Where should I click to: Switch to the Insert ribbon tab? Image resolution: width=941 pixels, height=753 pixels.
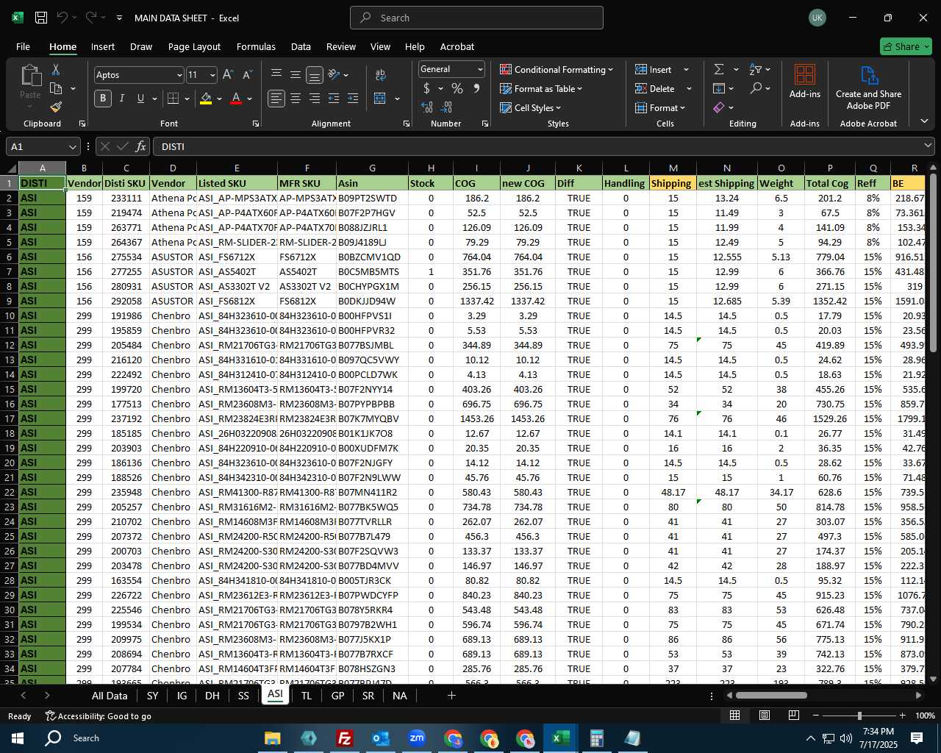click(103, 46)
